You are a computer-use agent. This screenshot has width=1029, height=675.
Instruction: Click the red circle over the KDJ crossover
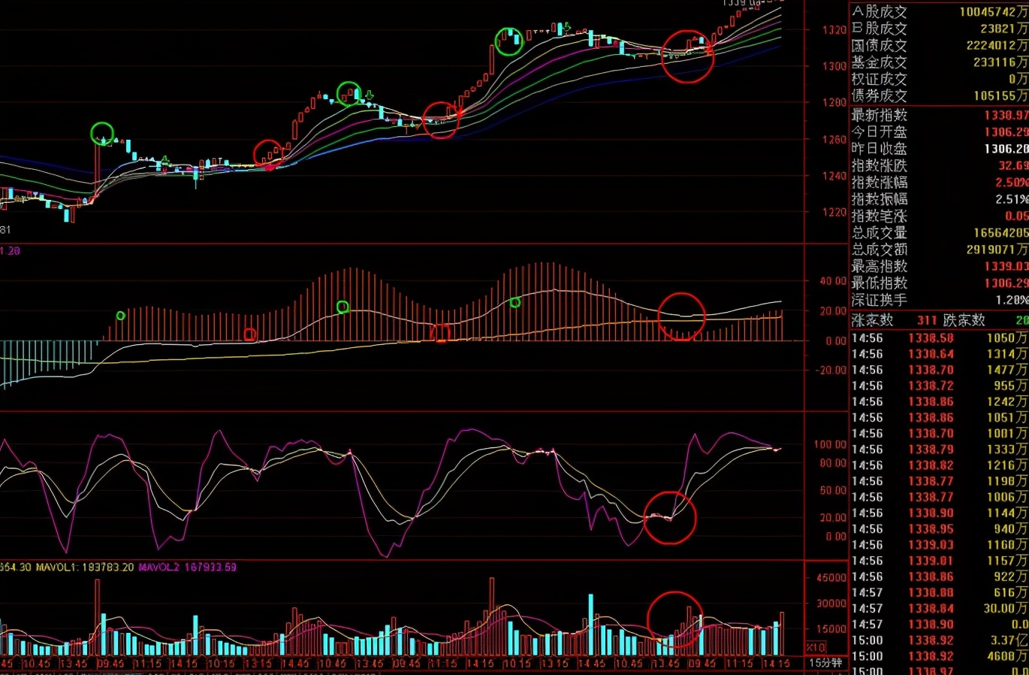coord(671,516)
